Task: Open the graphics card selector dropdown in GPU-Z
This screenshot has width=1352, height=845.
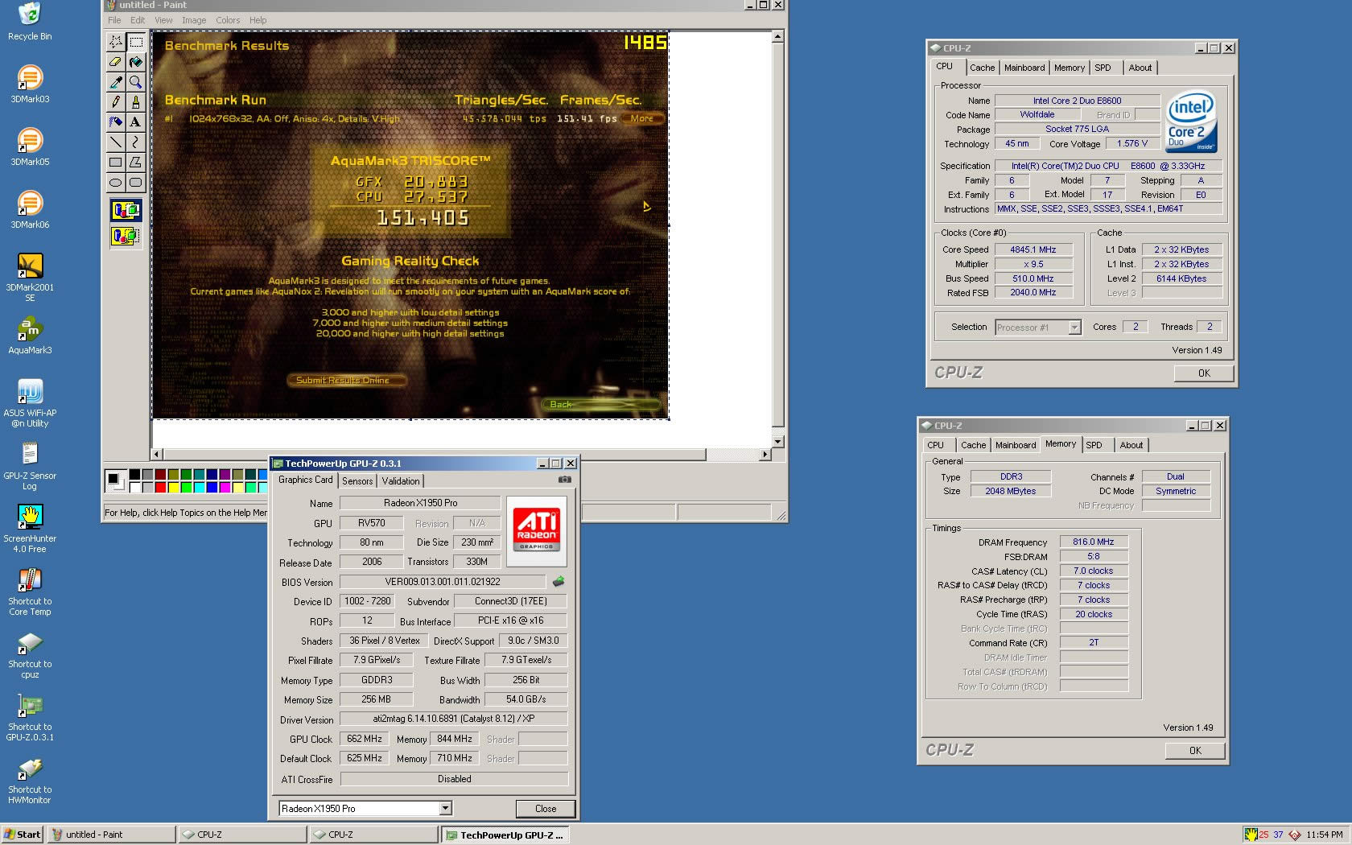Action: 445,809
